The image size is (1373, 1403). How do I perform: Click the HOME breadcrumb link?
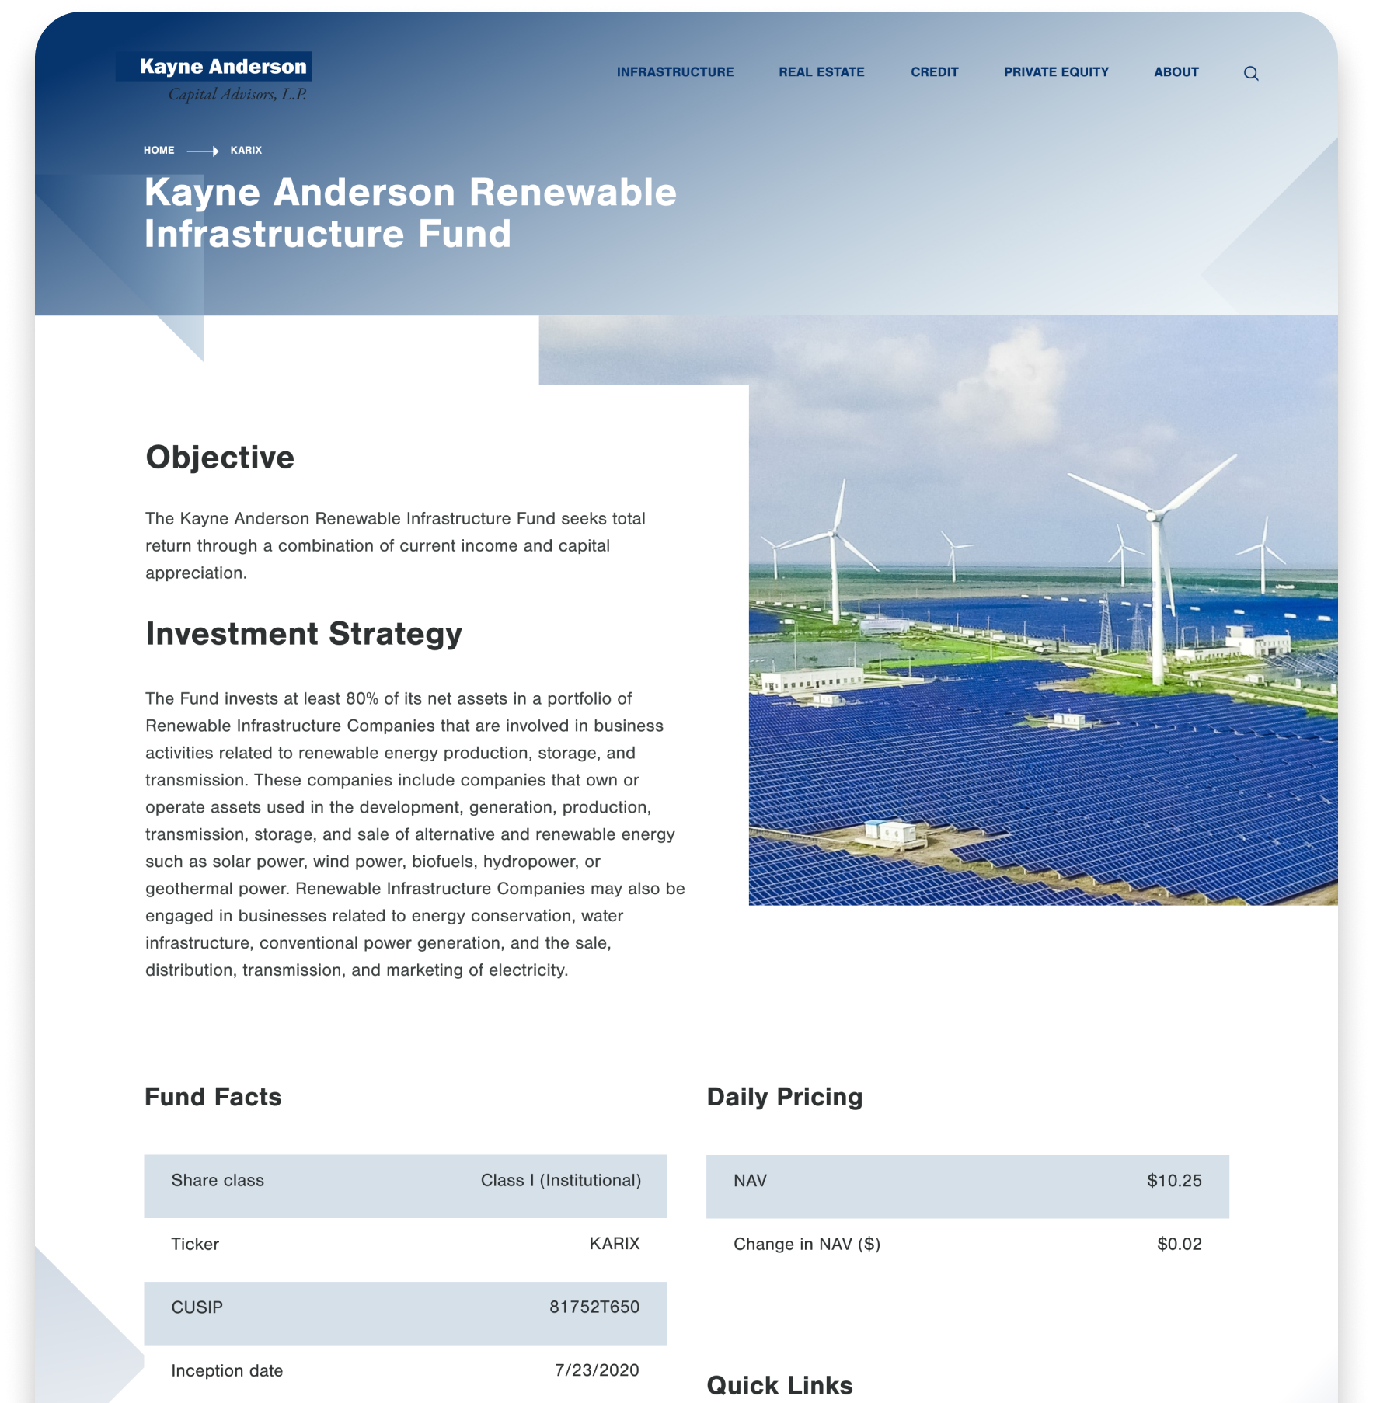[x=159, y=151]
